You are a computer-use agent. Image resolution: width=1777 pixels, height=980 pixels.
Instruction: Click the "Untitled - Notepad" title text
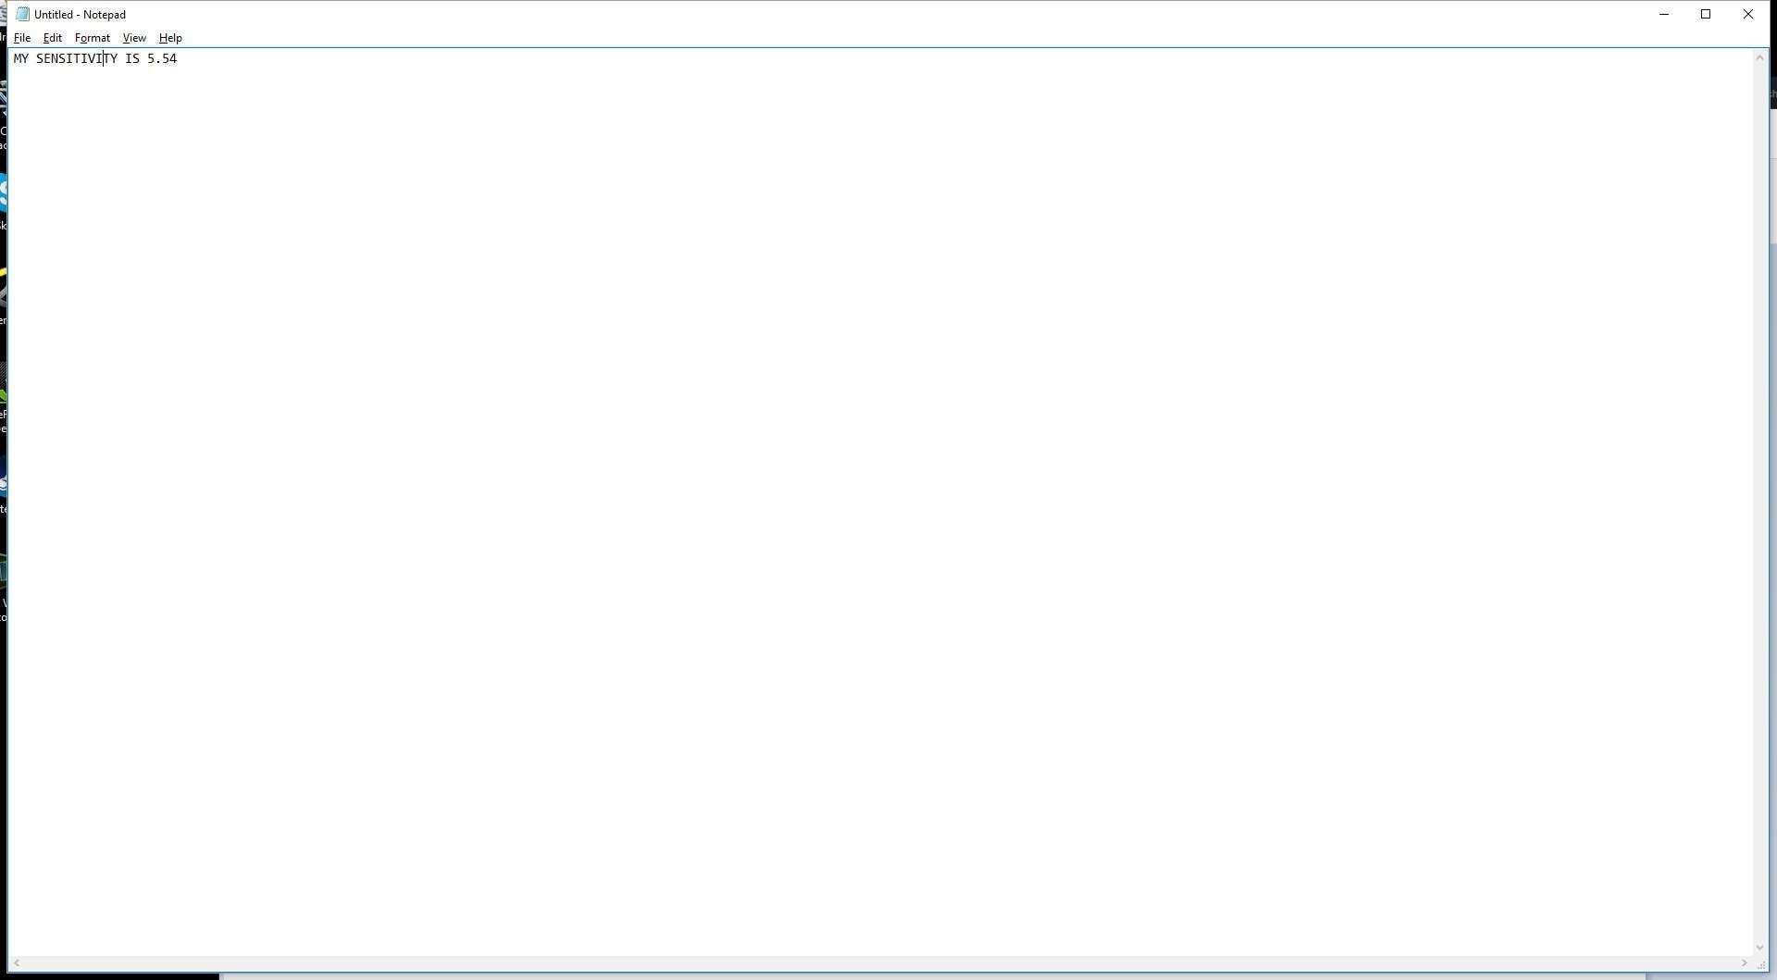(x=80, y=14)
